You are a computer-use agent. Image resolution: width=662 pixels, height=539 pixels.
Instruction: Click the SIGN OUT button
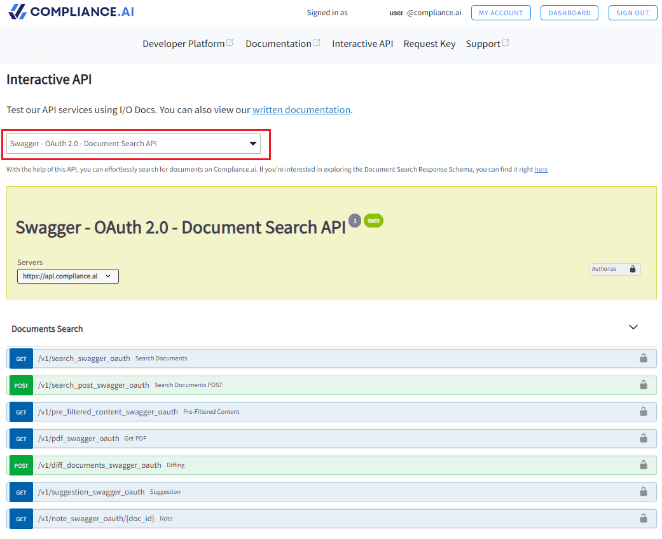pyautogui.click(x=633, y=13)
